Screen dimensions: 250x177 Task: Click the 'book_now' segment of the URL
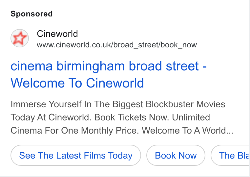coord(179,45)
